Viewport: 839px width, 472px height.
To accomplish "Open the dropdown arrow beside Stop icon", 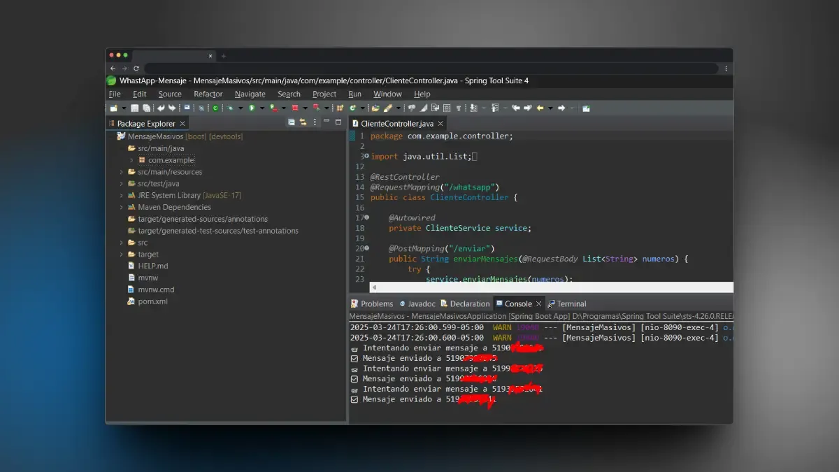I will (306, 108).
